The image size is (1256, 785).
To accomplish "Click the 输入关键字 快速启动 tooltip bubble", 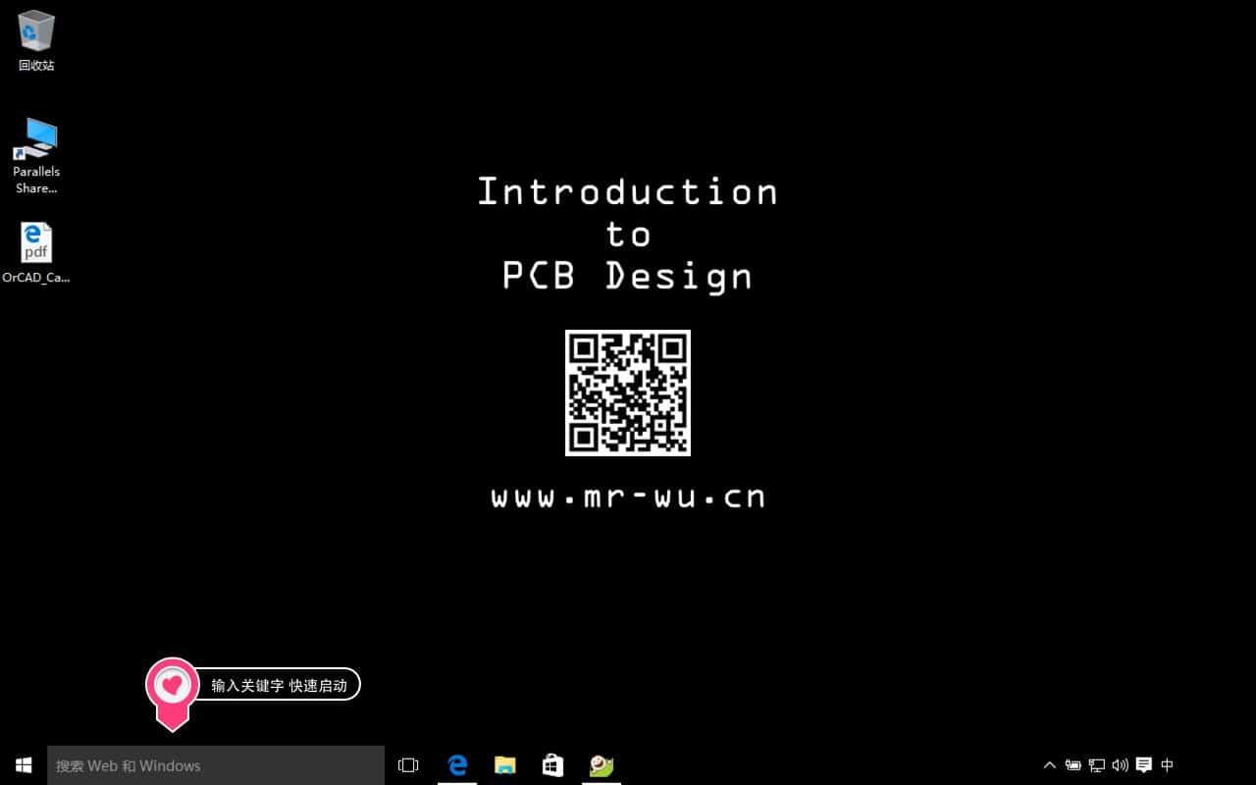I will [279, 685].
